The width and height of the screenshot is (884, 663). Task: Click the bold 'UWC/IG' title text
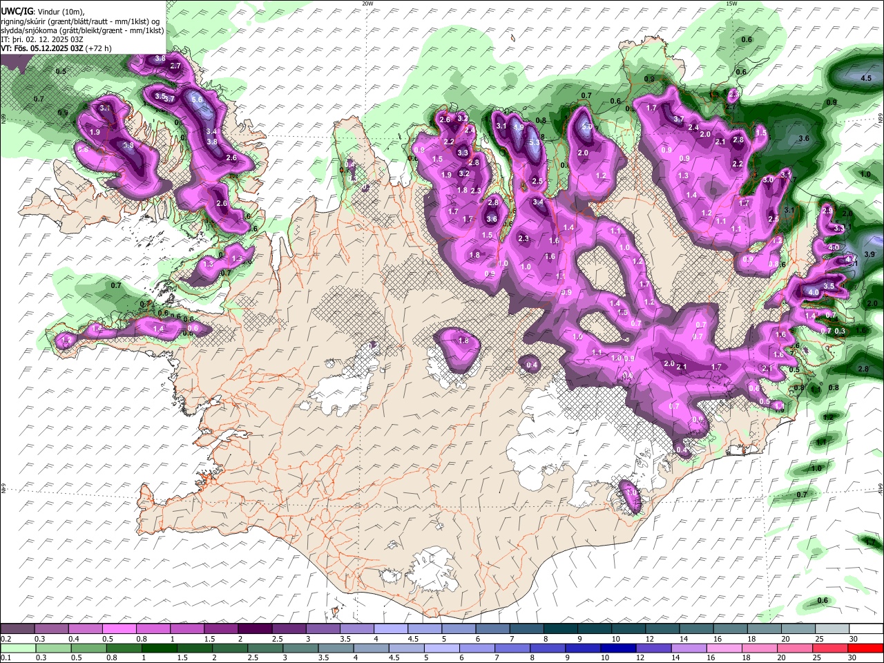pos(17,11)
